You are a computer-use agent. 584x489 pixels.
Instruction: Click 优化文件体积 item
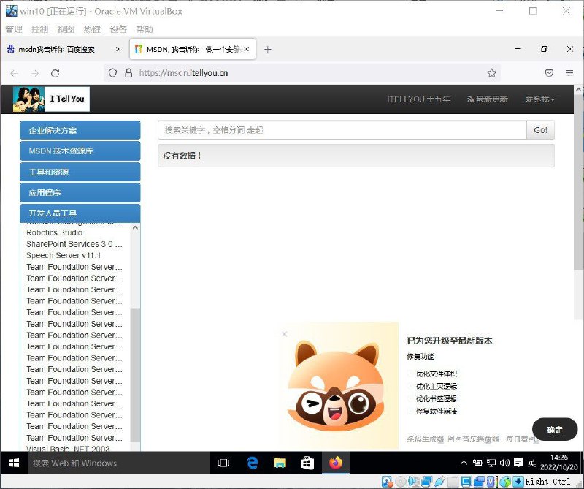point(436,374)
